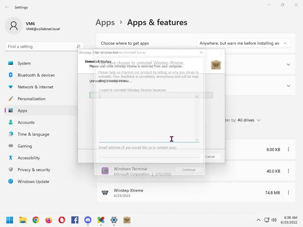Click the uninstall progress bar
This screenshot has width=303, height=227.
[x=151, y=95]
